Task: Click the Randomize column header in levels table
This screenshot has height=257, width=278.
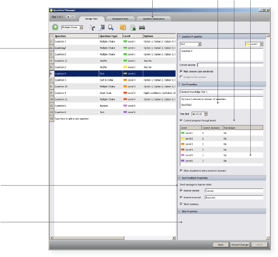Action: [x=243, y=128]
